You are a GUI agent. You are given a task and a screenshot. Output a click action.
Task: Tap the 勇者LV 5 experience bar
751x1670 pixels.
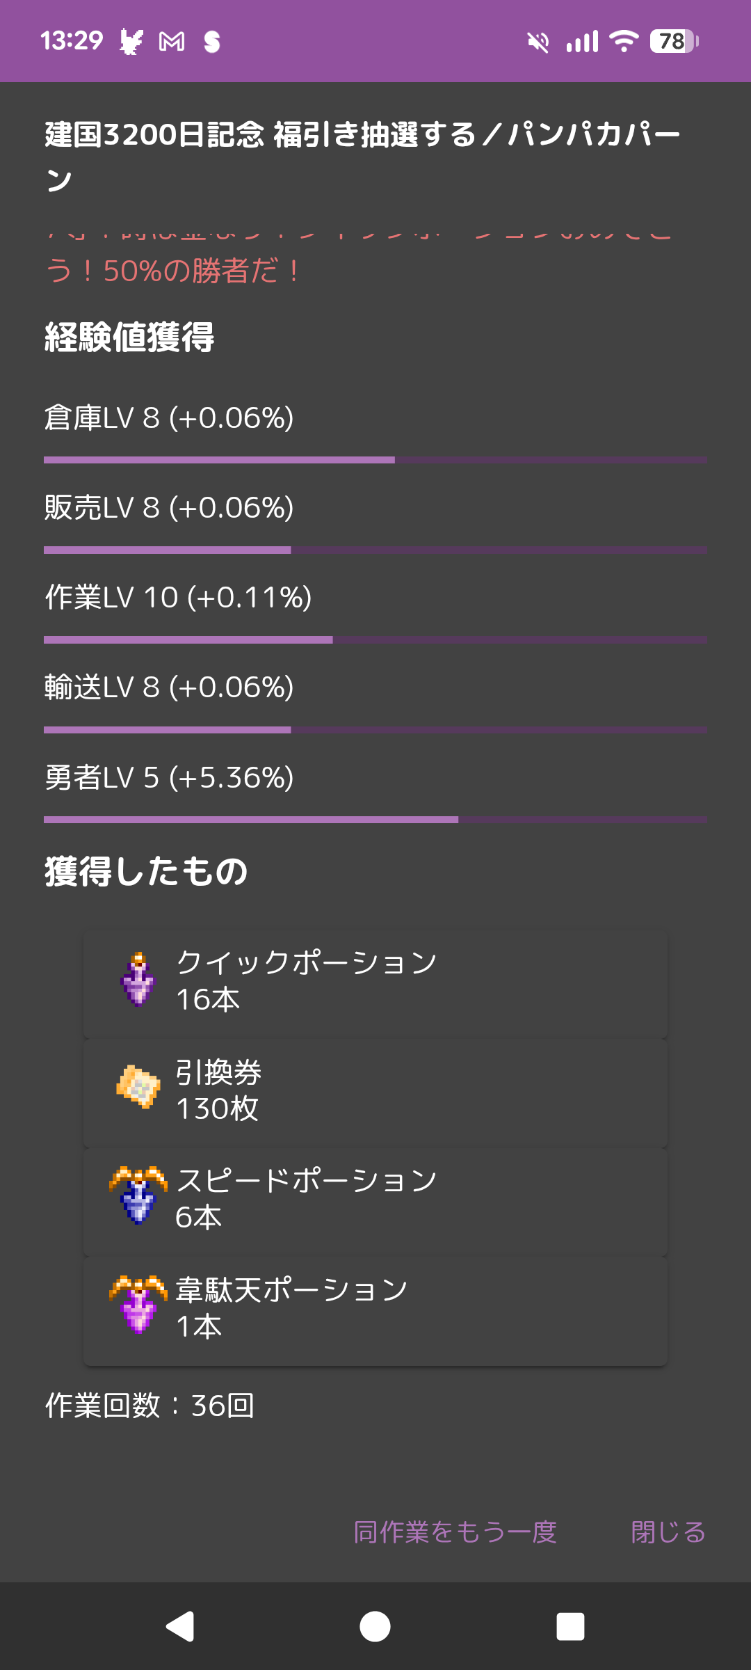point(375,820)
